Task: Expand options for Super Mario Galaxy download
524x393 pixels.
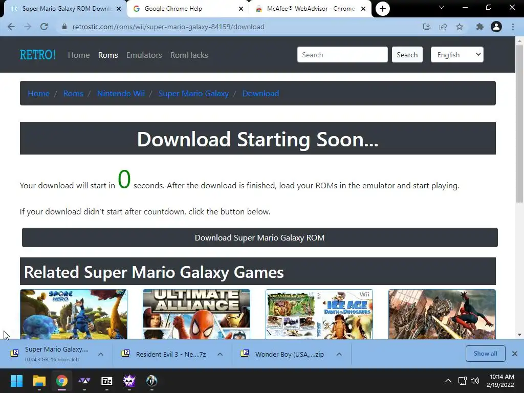Action: point(101,354)
